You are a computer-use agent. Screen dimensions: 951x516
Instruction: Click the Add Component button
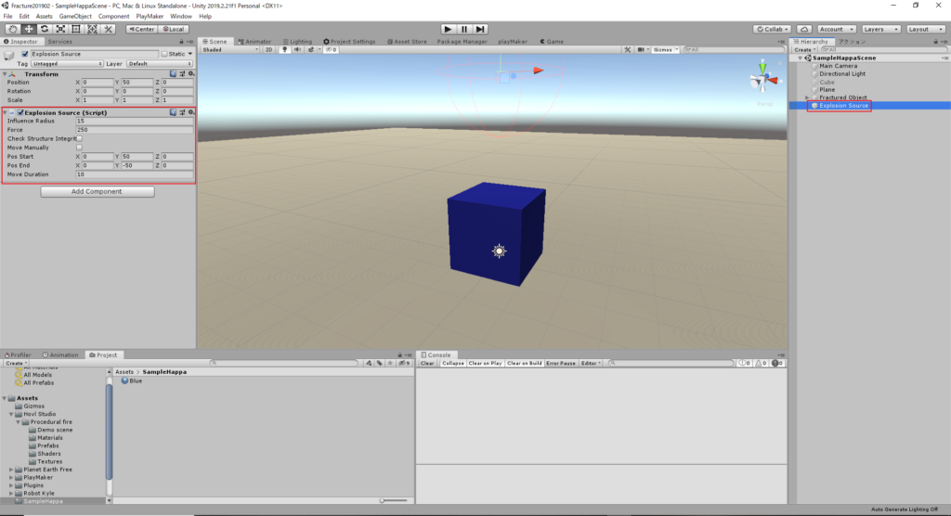point(97,191)
